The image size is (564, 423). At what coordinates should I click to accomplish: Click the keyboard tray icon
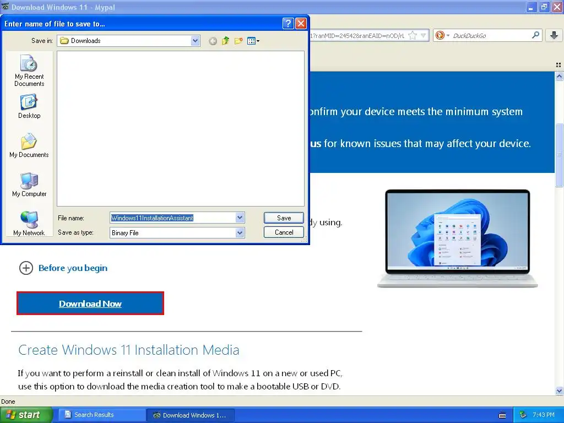click(502, 415)
